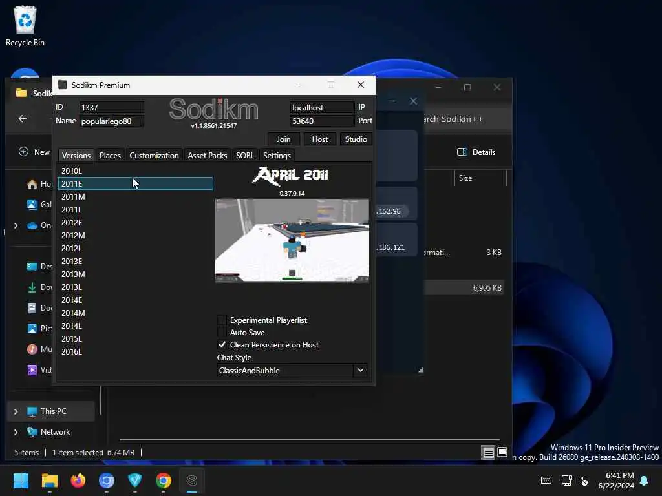Enable the Experimental Playerlist checkbox
Viewport: 662px width, 496px height.
(222, 320)
